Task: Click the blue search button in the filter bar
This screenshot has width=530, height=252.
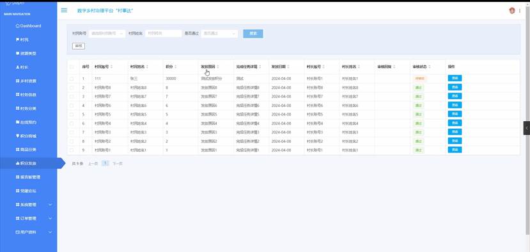Action: 253,33
